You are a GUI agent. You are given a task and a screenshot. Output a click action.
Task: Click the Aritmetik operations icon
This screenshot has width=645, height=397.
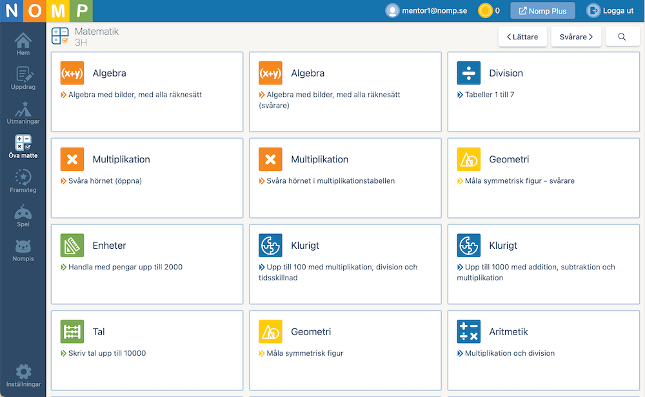pos(468,332)
